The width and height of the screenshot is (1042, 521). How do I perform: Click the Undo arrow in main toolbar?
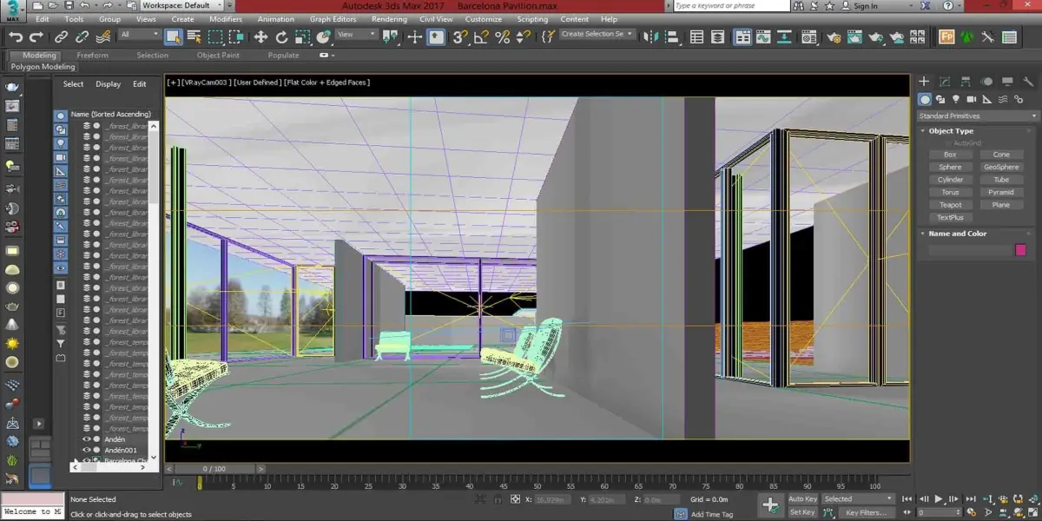(16, 36)
